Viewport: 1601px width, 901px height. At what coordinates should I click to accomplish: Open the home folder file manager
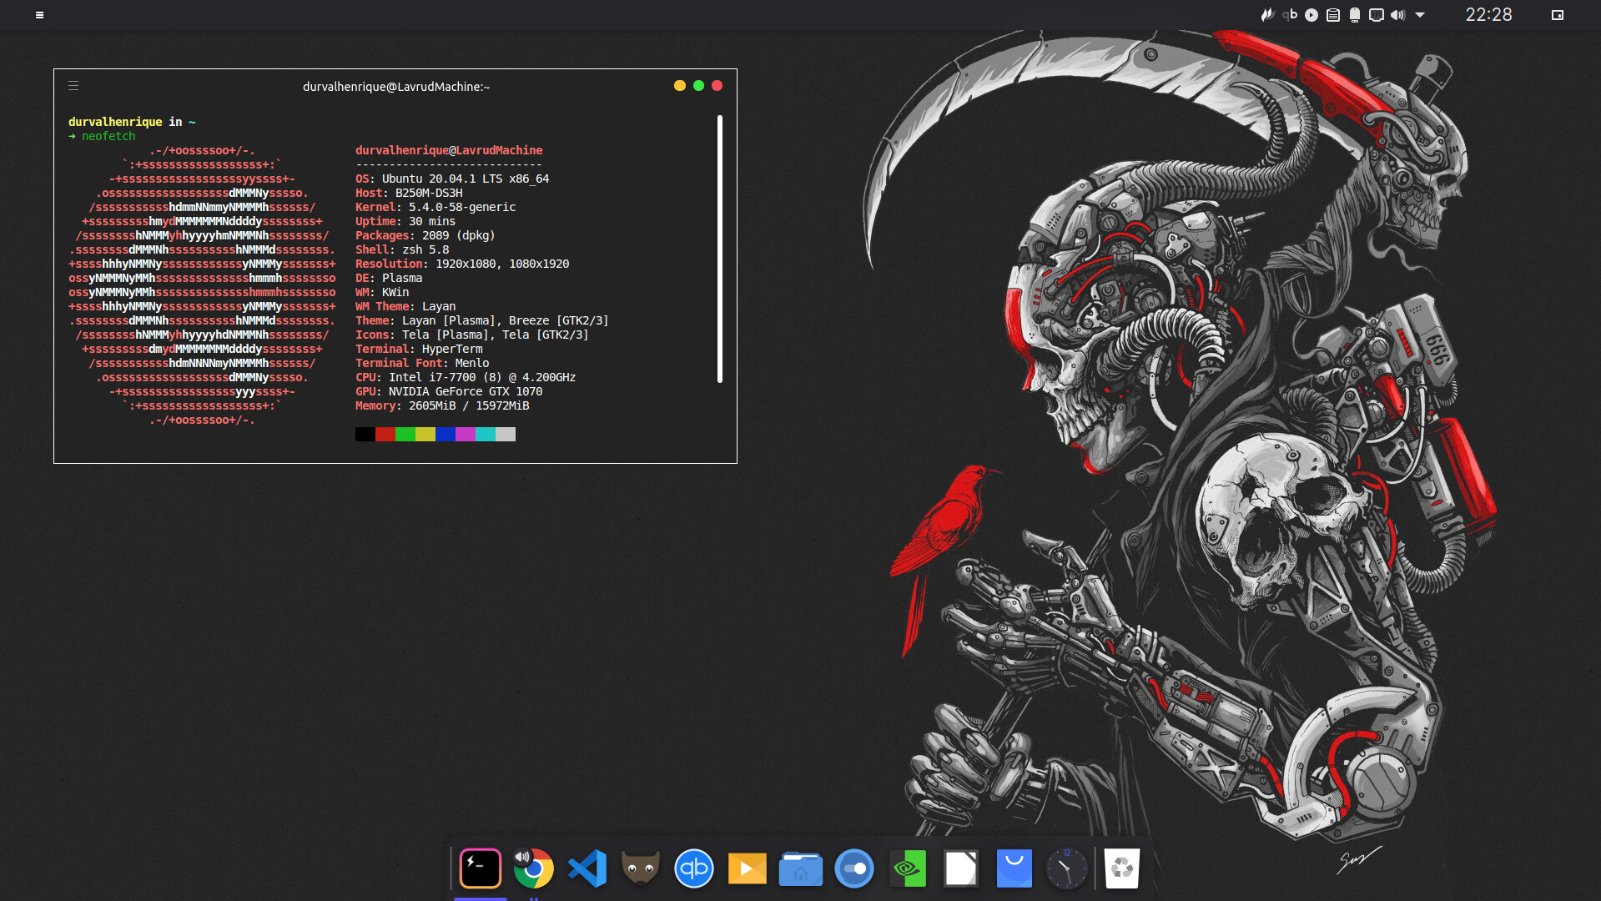(x=800, y=868)
